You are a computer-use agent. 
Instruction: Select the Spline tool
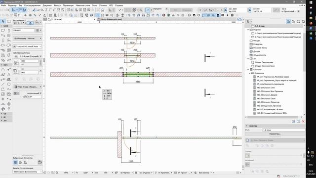coord(9,89)
